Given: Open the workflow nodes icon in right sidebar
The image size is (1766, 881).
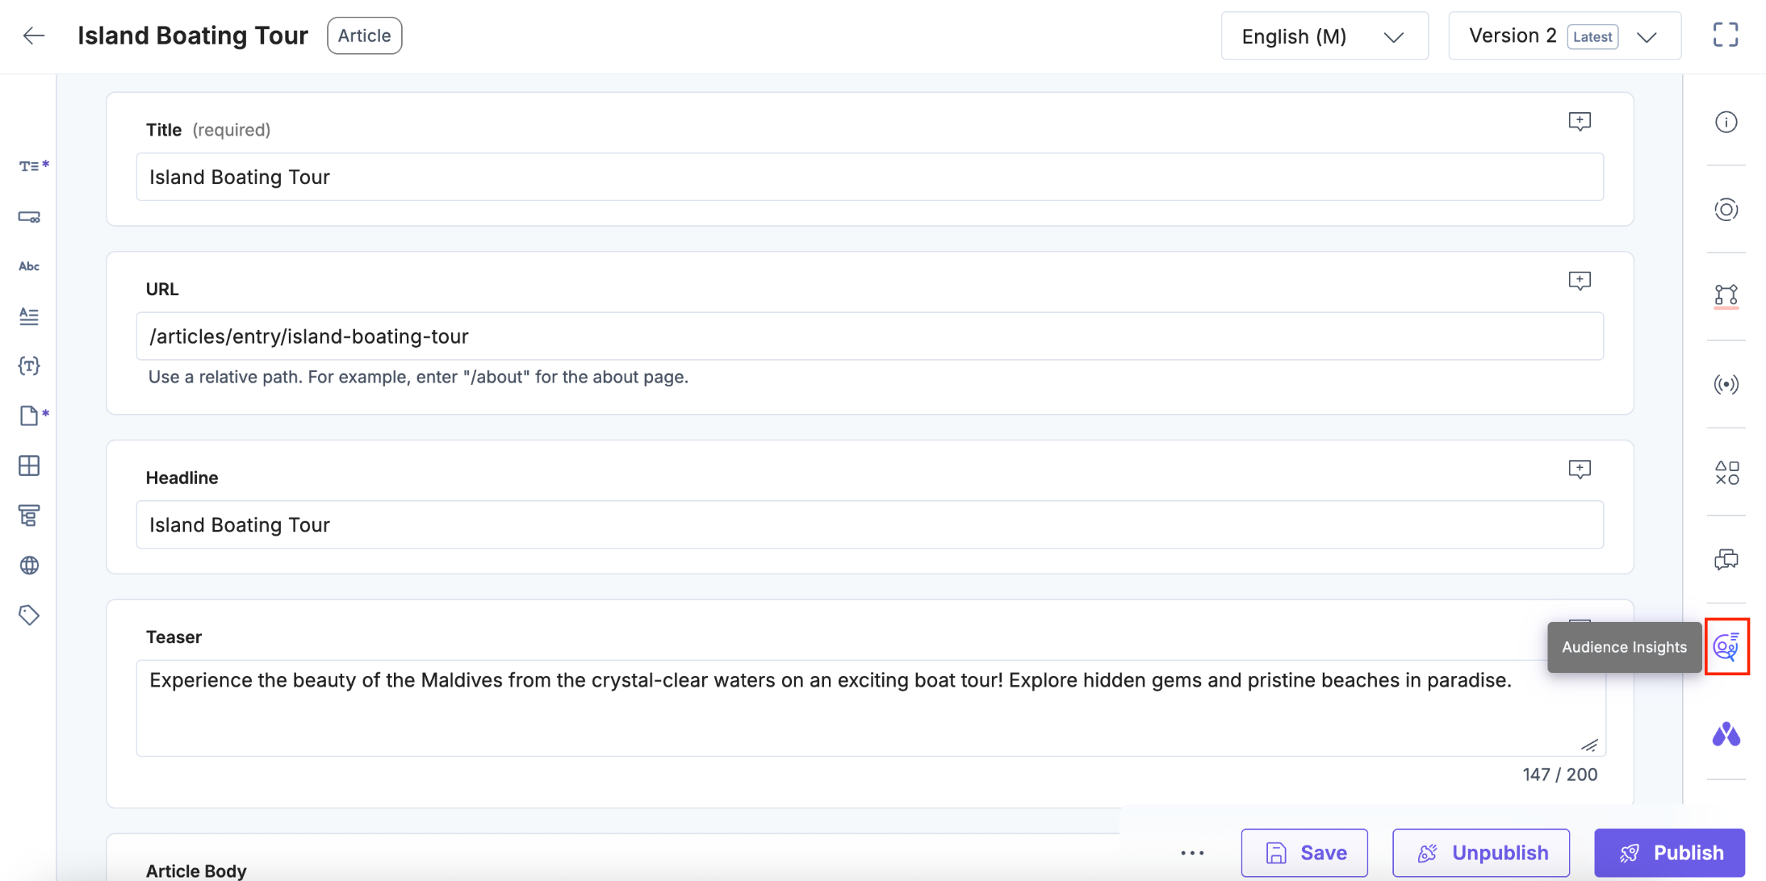Looking at the screenshot, I should pos(1726,295).
